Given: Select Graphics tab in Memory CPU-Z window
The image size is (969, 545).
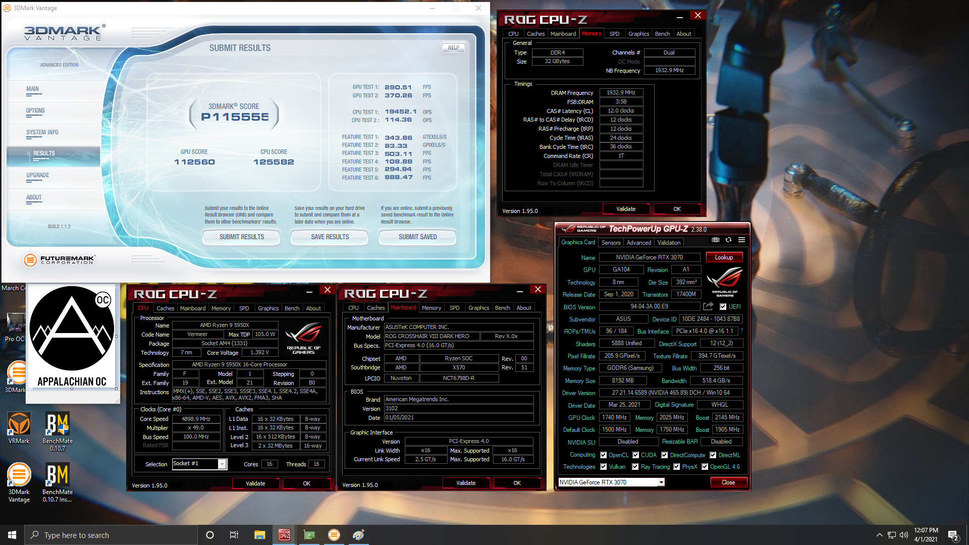Looking at the screenshot, I should coord(638,34).
